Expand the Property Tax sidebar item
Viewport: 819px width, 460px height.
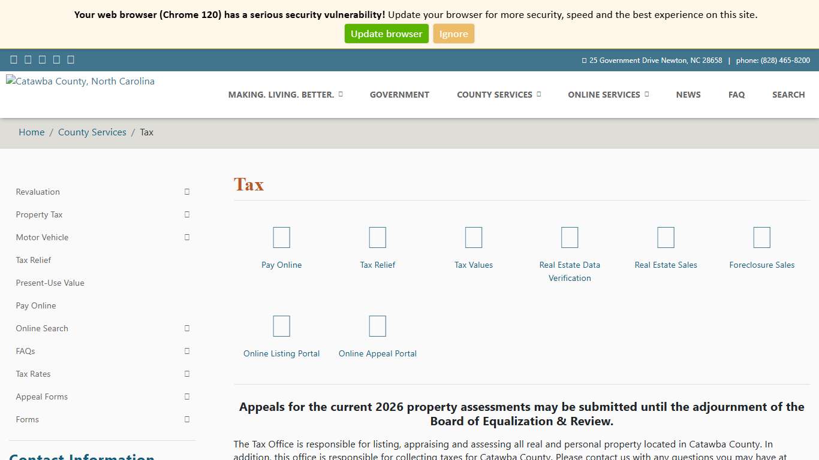click(x=187, y=214)
